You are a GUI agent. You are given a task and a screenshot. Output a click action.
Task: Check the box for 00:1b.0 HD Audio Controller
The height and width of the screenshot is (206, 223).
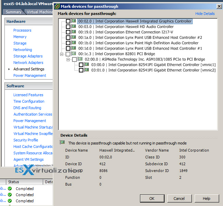[68, 43]
